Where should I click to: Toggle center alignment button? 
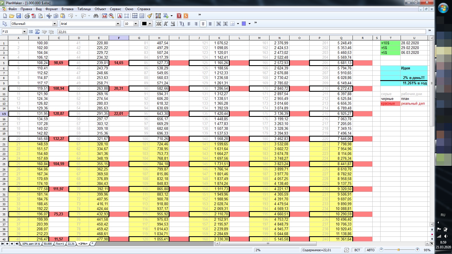[203, 24]
